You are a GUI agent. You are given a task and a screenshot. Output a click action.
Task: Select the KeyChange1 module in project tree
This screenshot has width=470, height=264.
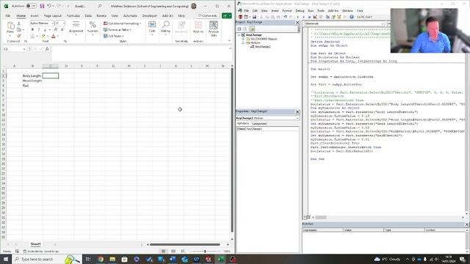263,47
